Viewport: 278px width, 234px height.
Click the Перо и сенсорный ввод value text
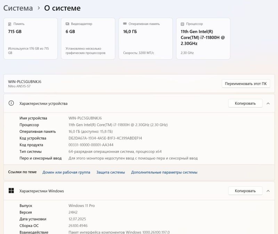[133, 158]
